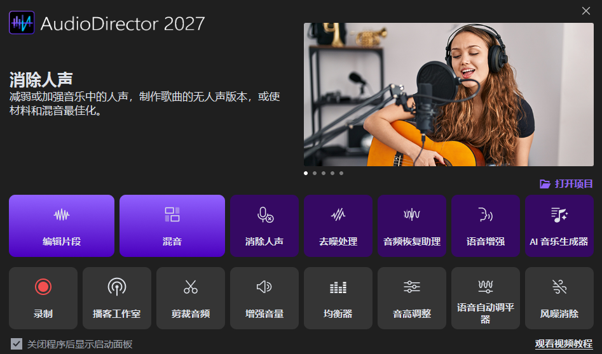Open the 均衡器 equalizer tile
This screenshot has height=354, width=602.
tap(338, 298)
